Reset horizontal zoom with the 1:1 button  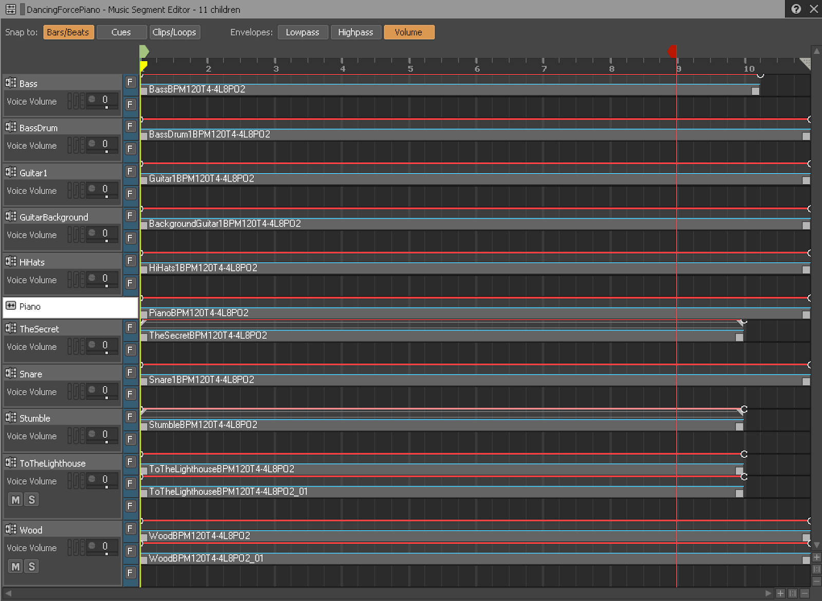pos(793,593)
